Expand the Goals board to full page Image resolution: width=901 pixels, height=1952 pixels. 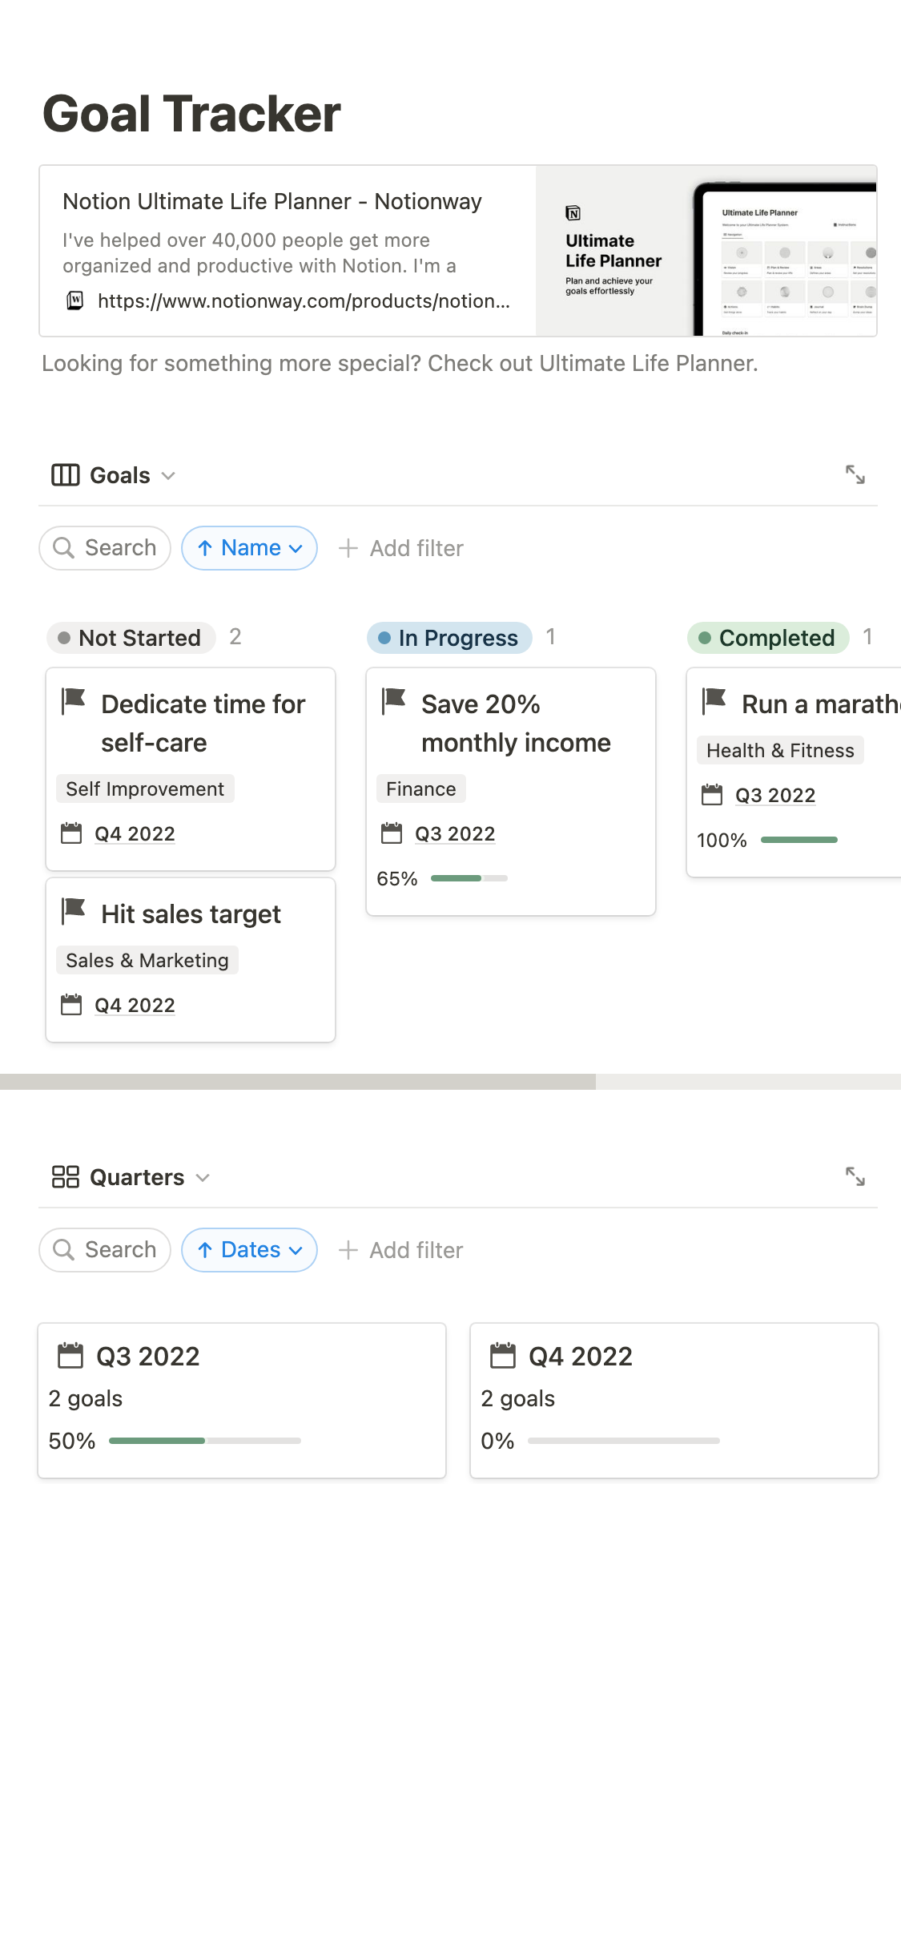[855, 475]
